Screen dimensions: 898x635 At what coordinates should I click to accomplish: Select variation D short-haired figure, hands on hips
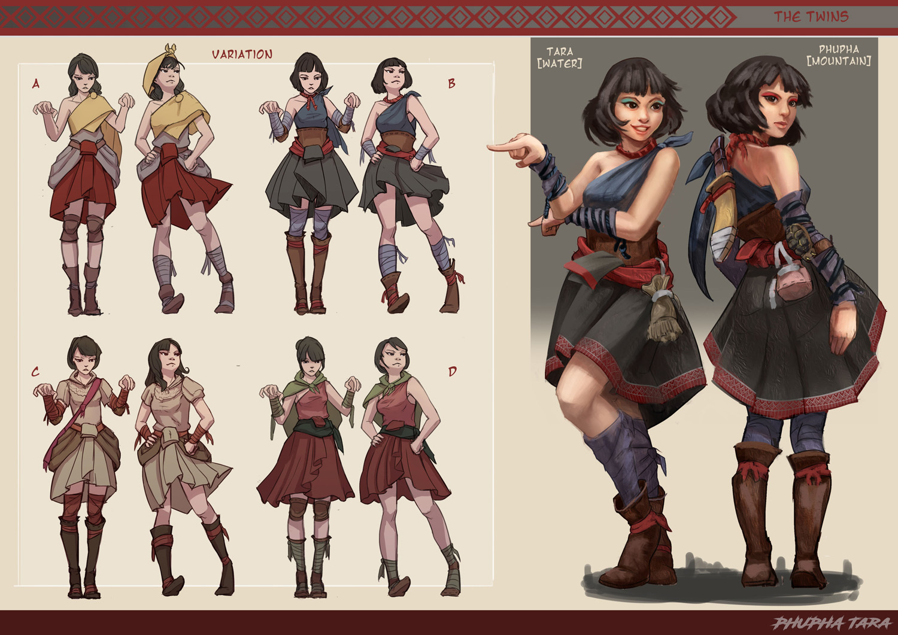[410, 468]
